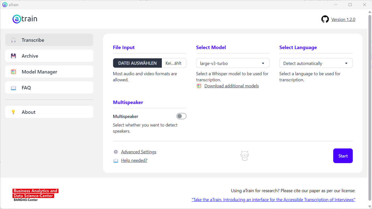Open the Download additional models link
Viewport: 372px width, 209px height.
point(231,86)
